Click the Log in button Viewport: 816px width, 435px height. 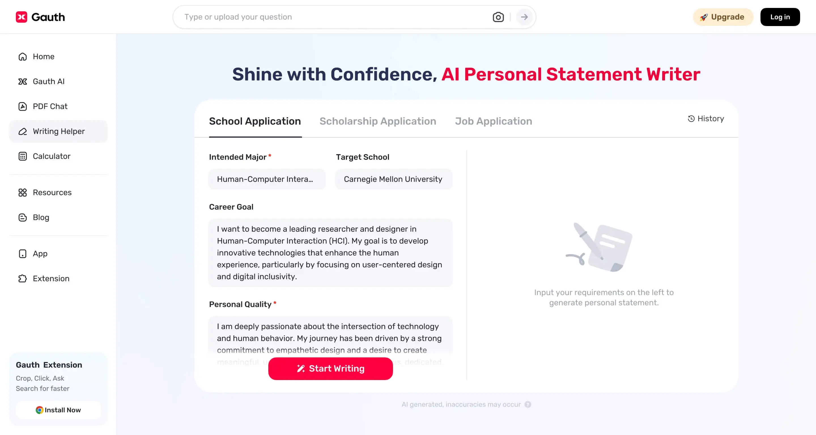tap(780, 17)
